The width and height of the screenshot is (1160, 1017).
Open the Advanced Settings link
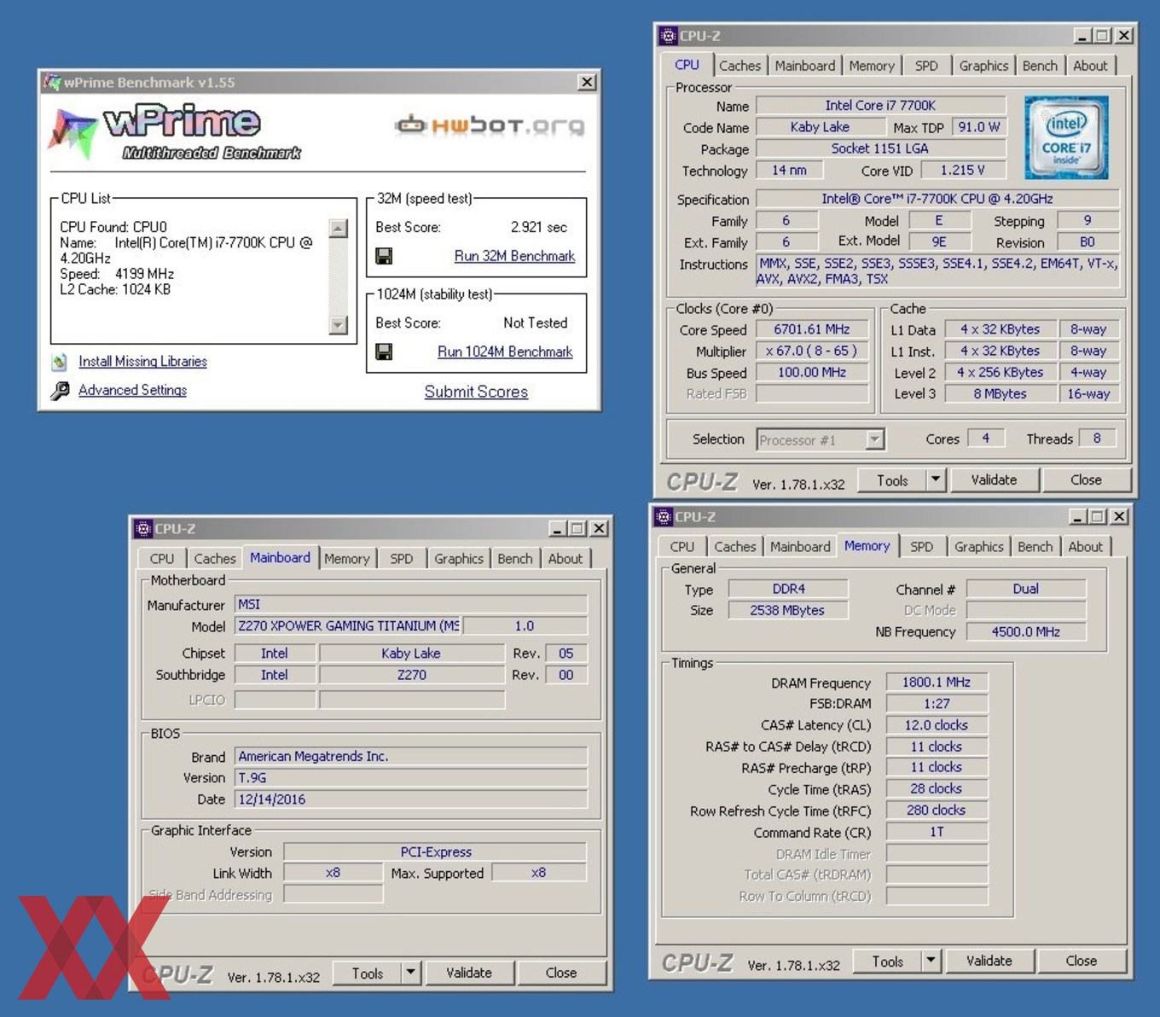(132, 390)
